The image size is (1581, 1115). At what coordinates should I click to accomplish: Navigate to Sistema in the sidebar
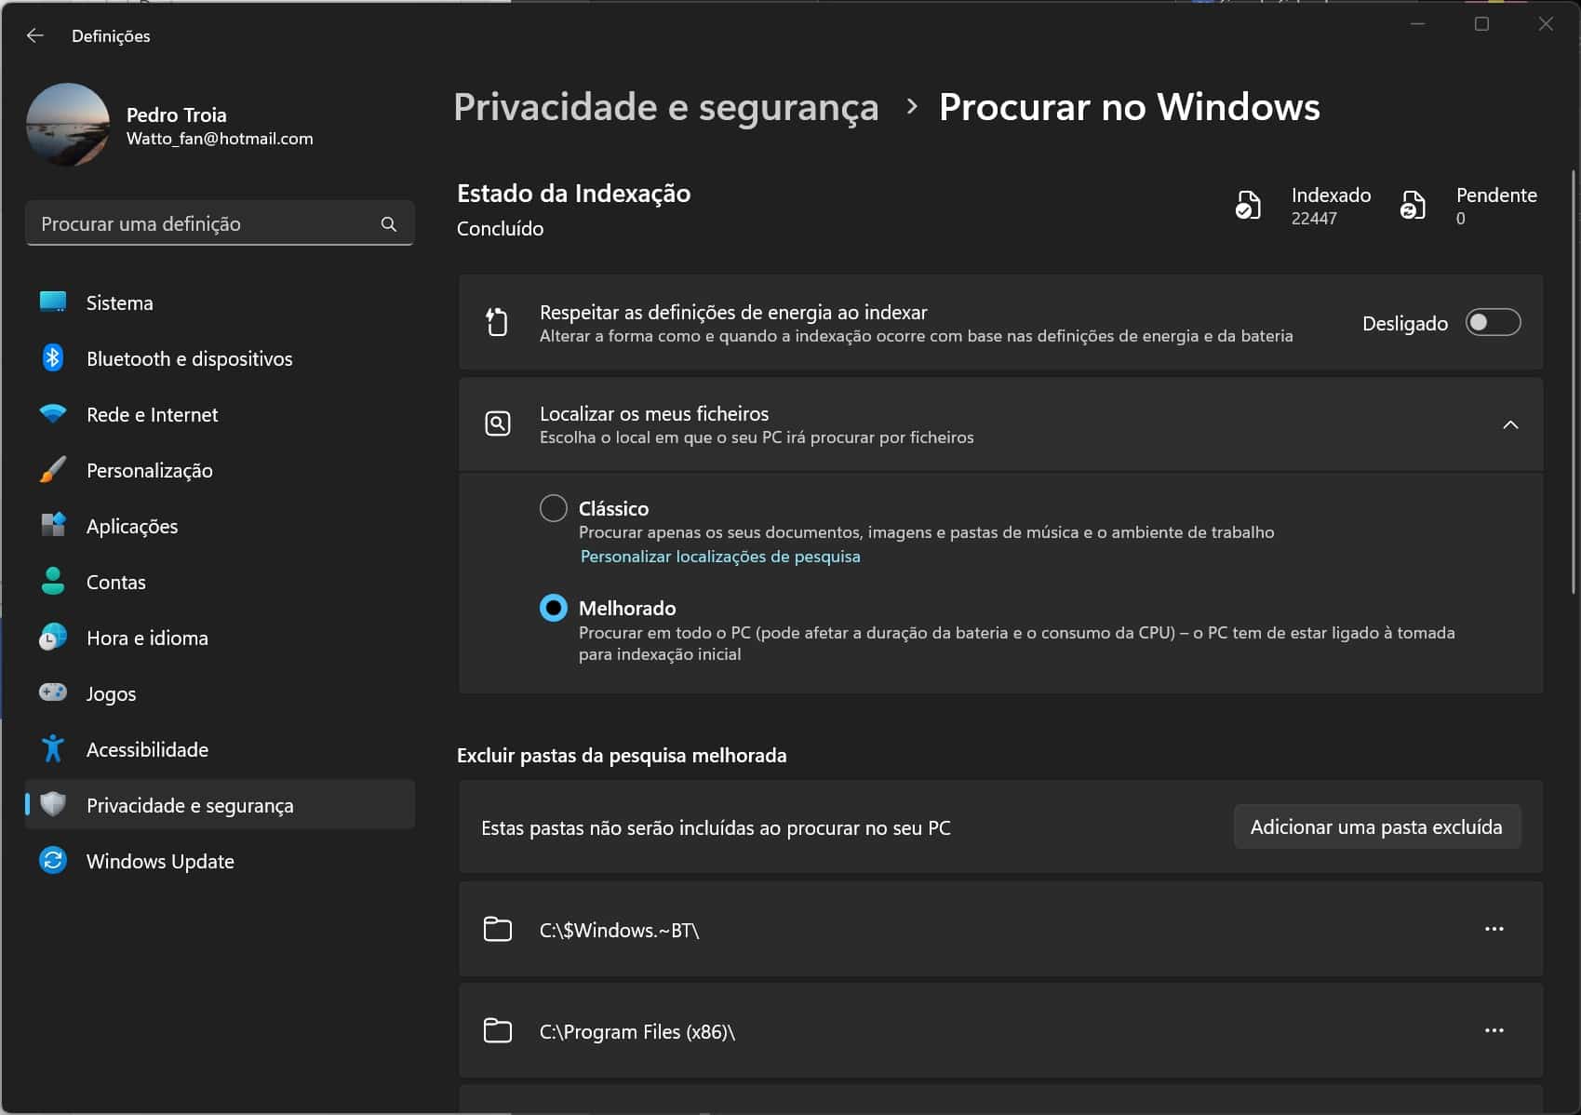(119, 303)
